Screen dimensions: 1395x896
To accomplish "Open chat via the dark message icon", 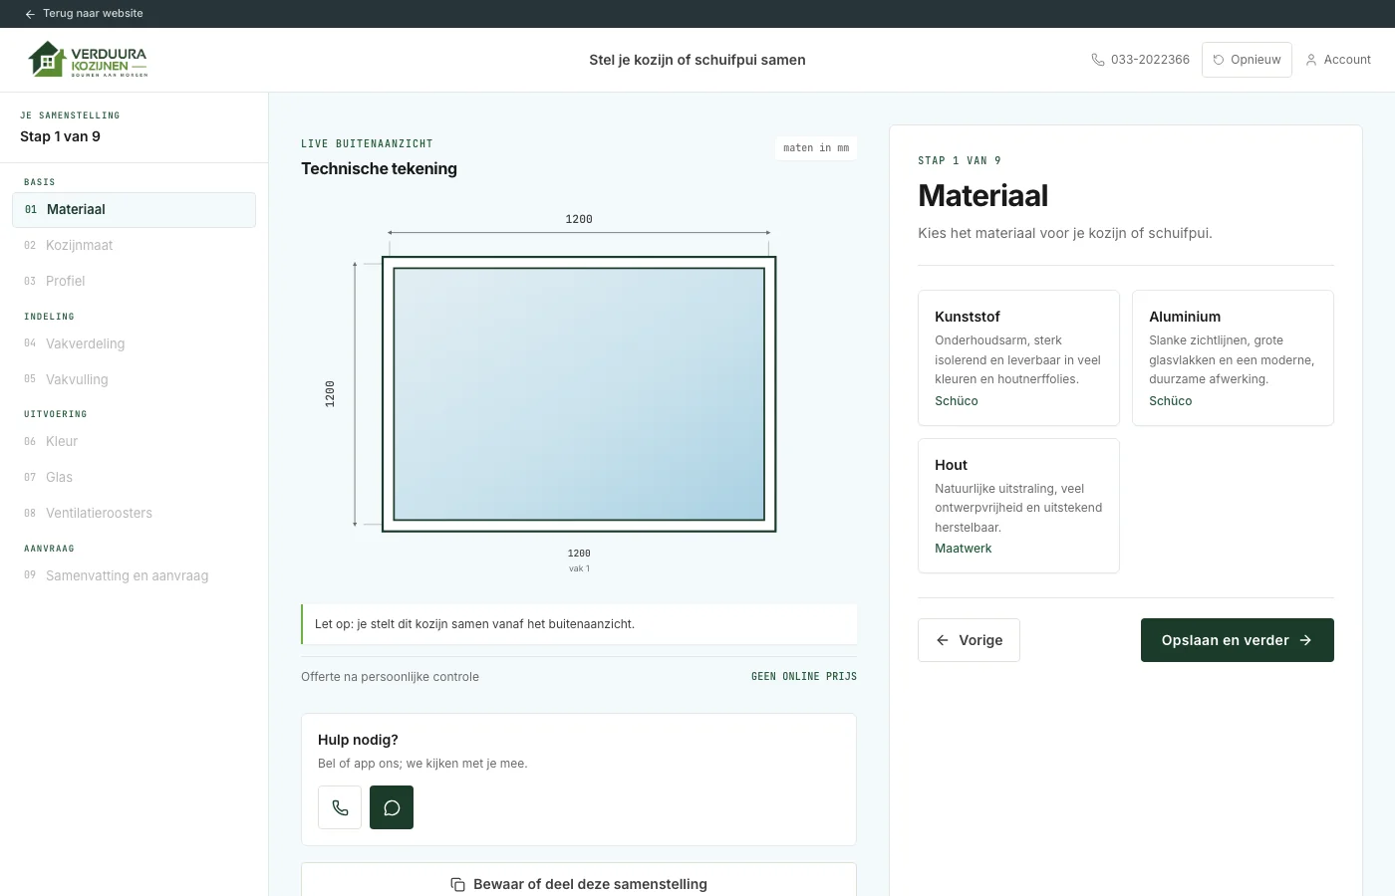I will click(x=392, y=807).
